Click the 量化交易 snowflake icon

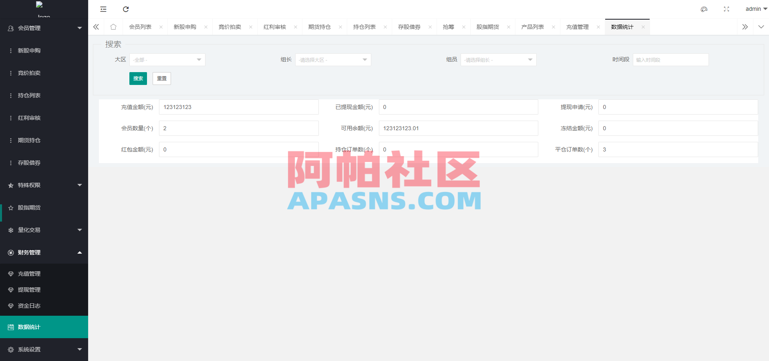(10, 230)
